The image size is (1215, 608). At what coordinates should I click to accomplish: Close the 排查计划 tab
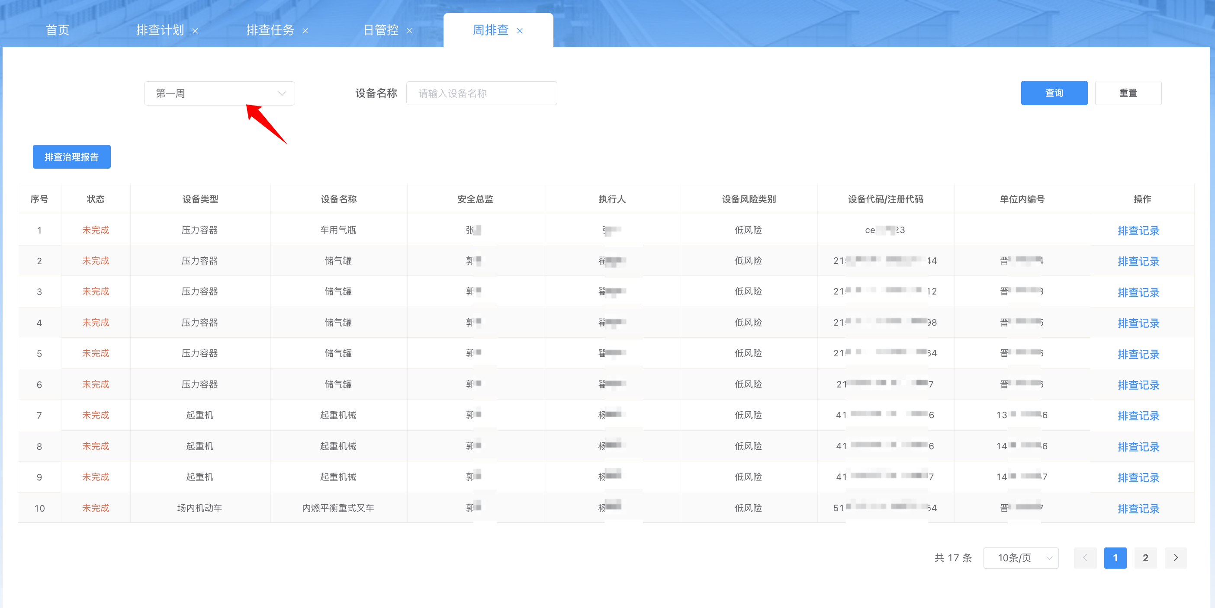[195, 31]
